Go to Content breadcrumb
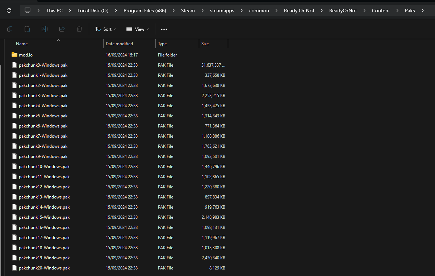This screenshot has width=435, height=276. click(381, 11)
